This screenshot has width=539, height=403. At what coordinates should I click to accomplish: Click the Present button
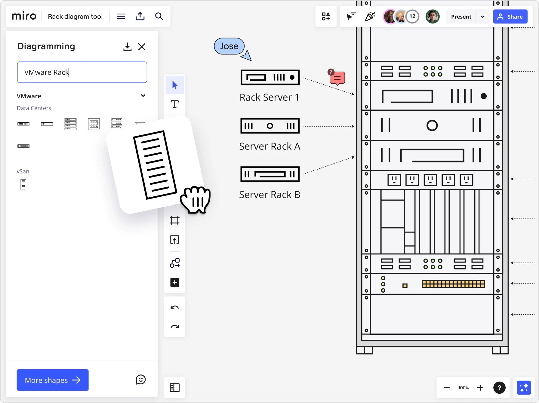[x=461, y=17]
